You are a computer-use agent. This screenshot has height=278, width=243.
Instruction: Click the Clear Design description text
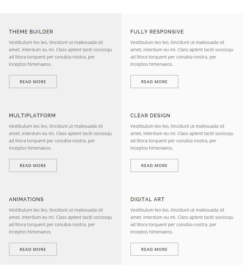point(182,137)
